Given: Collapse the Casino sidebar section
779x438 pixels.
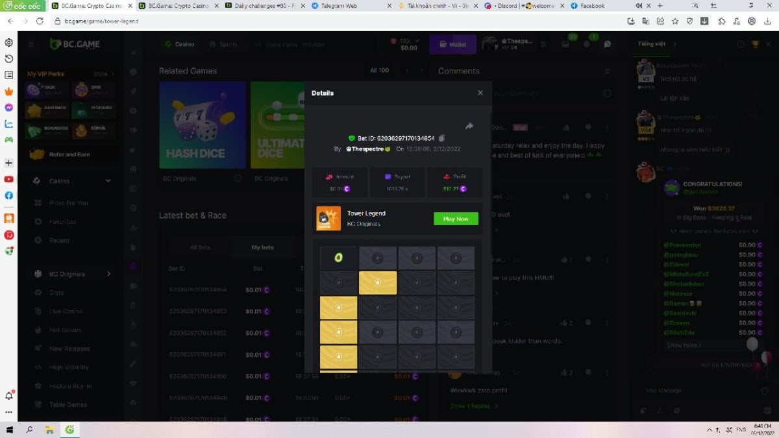Looking at the screenshot, I should pyautogui.click(x=108, y=181).
